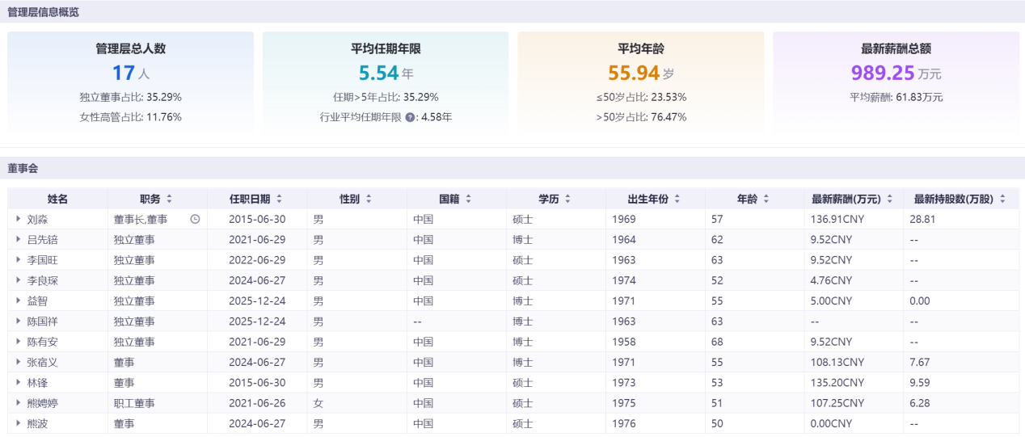Sort by 学历 column arrows
1025x437 pixels.
point(567,199)
